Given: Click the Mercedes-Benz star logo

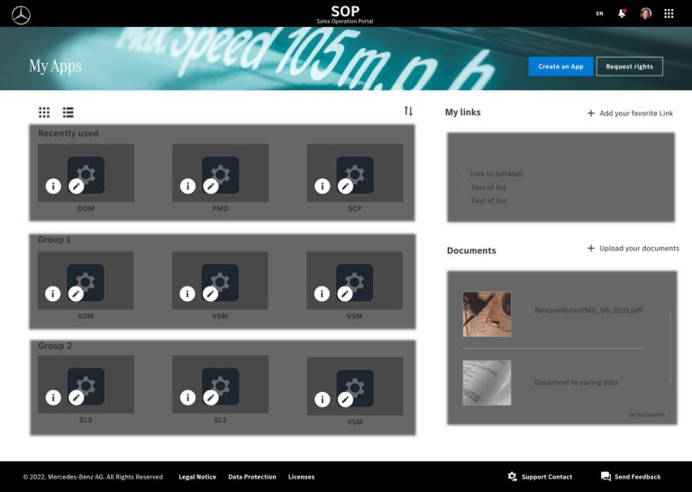Looking at the screenshot, I should [x=21, y=15].
